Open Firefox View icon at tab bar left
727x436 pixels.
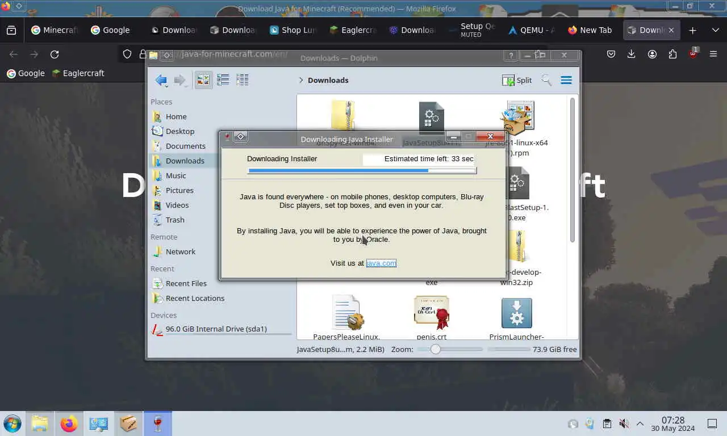pyautogui.click(x=11, y=30)
